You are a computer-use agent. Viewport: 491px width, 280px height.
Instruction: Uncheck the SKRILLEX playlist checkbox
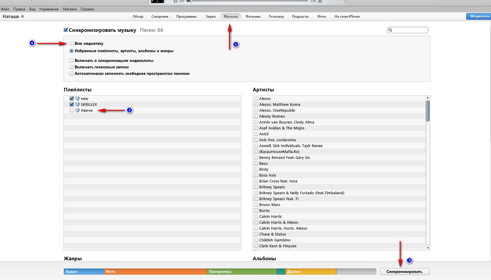[x=71, y=104]
